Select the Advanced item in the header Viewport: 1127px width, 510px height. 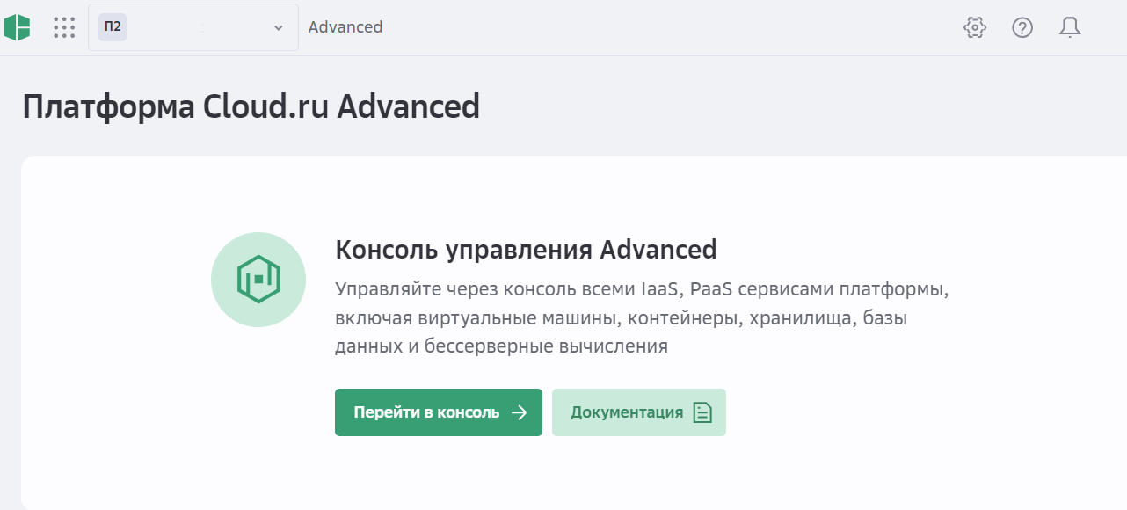[345, 27]
